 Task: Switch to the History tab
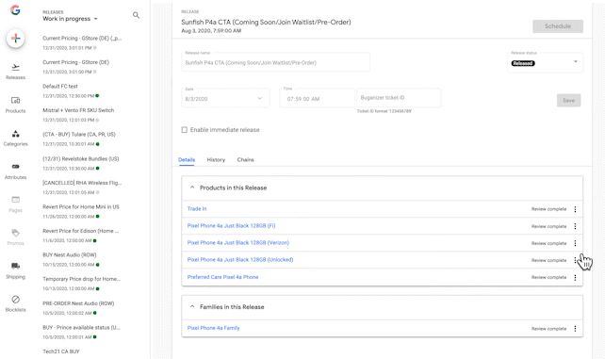(x=216, y=159)
